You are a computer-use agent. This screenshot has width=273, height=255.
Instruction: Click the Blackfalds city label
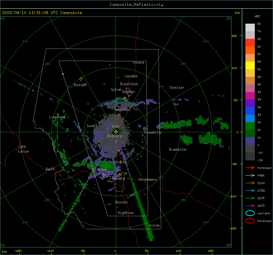pyautogui.click(x=129, y=84)
